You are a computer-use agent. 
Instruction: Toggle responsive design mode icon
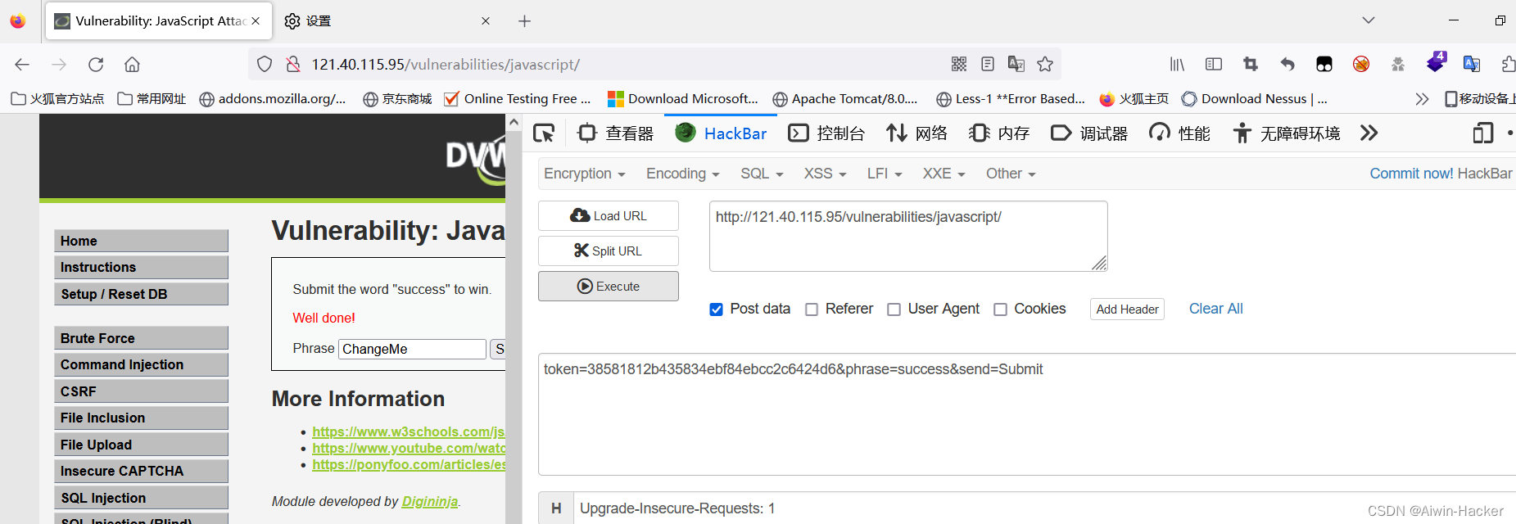[x=1483, y=133]
